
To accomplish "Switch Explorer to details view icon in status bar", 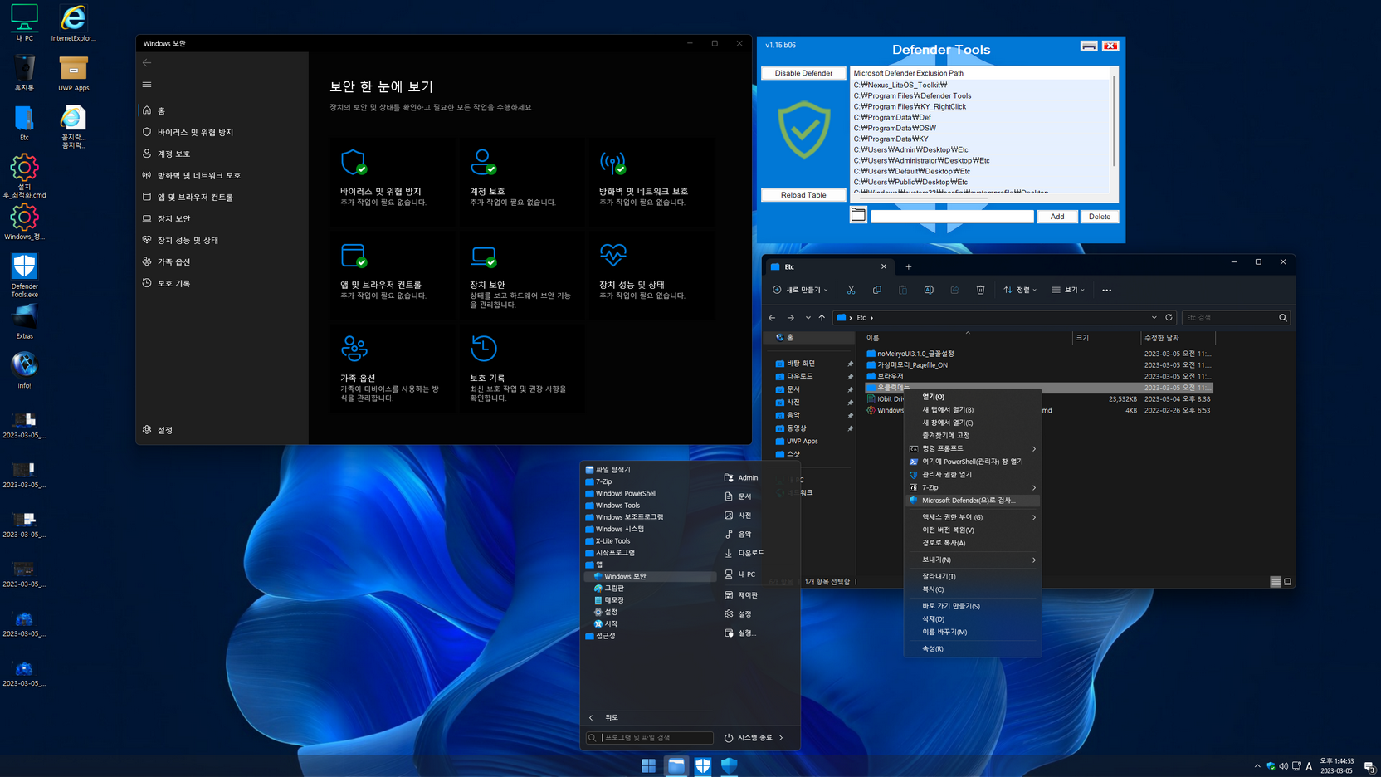I will [1275, 582].
